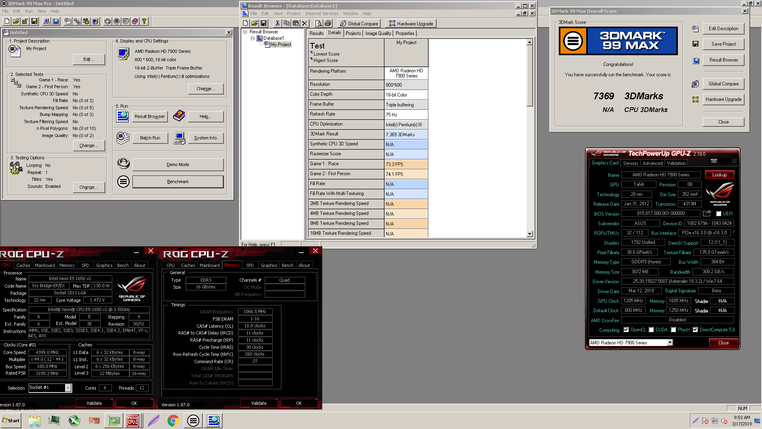Click Edit Description in Overall Score window

click(x=723, y=29)
